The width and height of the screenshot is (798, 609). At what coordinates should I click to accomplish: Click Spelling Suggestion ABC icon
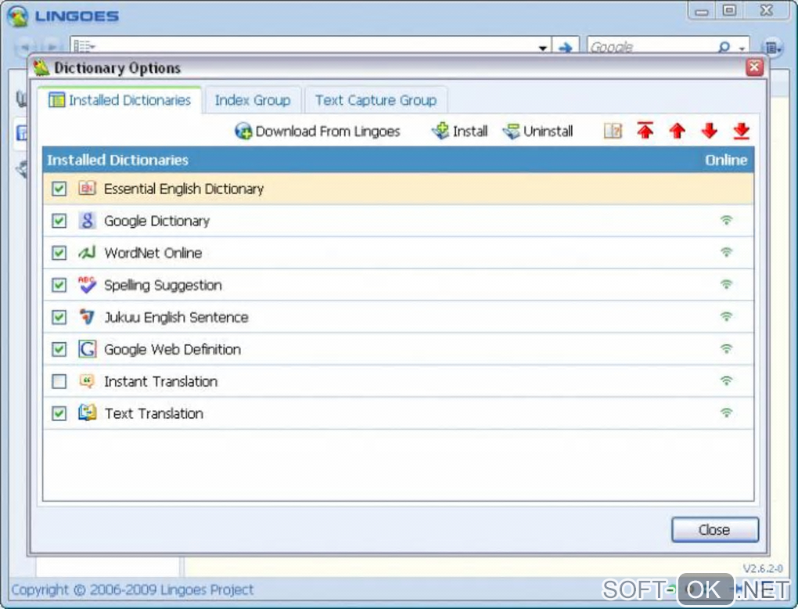87,285
